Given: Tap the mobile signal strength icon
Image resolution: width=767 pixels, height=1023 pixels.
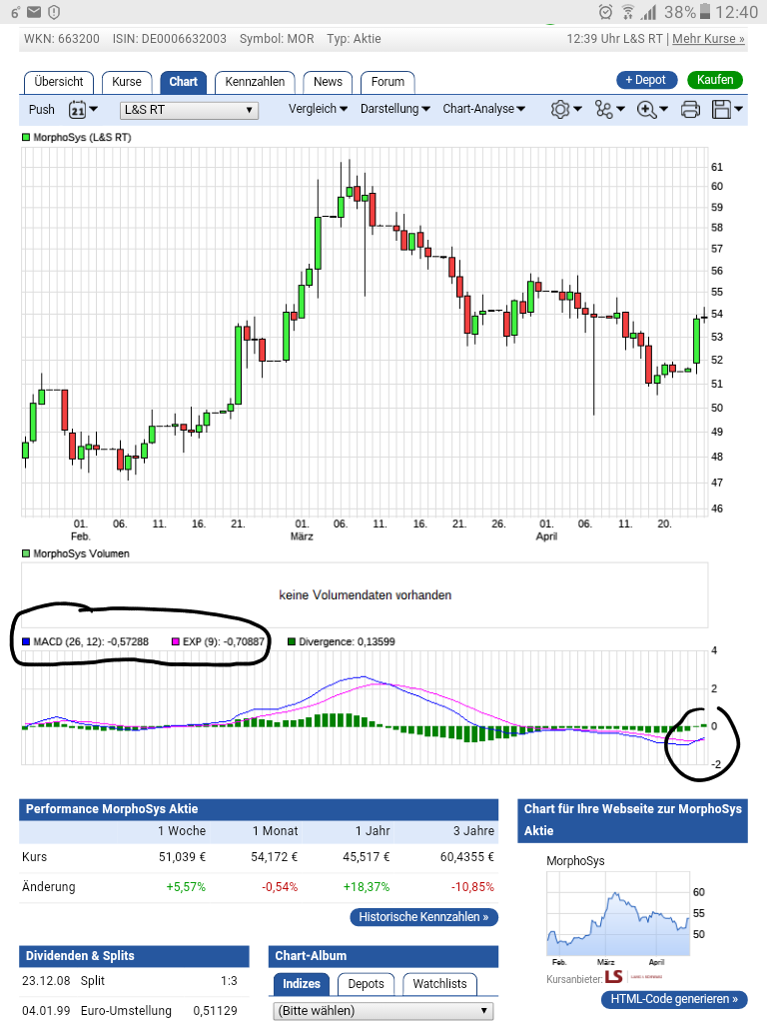Looking at the screenshot, I should [x=649, y=12].
